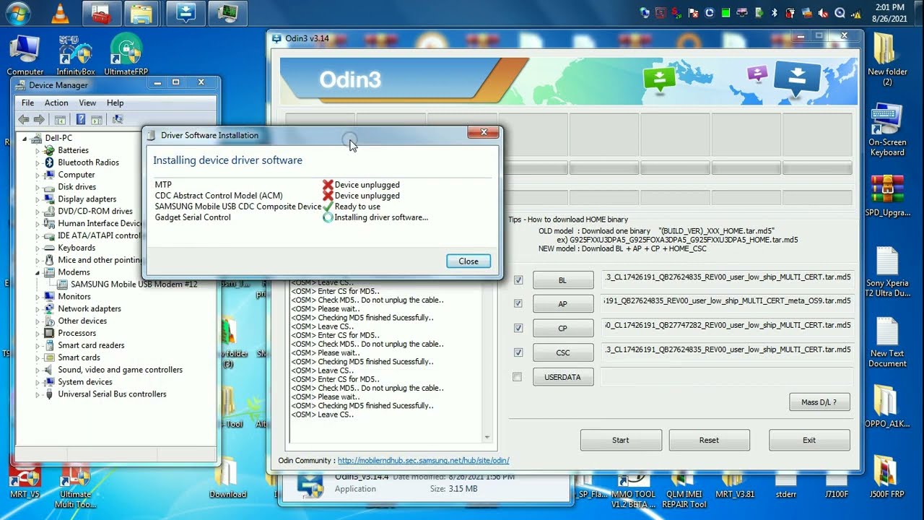Open the Help menu in Device Manager
Image resolution: width=924 pixels, height=520 pixels.
click(115, 103)
